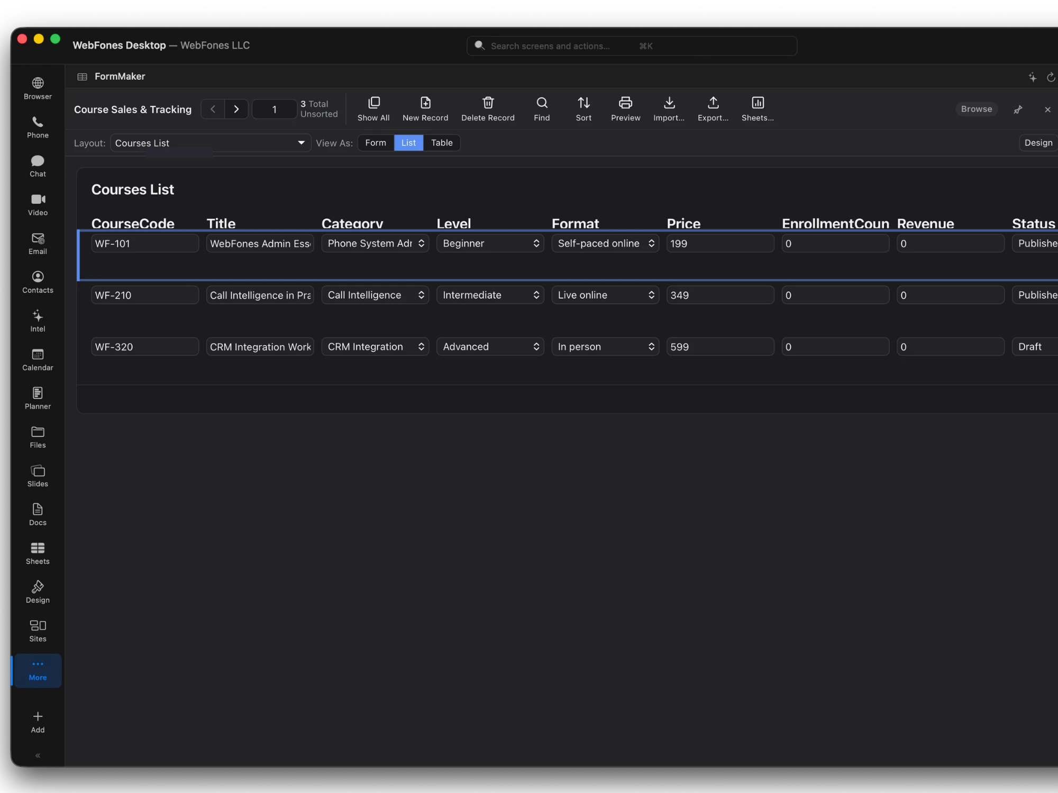1058x793 pixels.
Task: Open Email in the sidebar
Action: (38, 244)
